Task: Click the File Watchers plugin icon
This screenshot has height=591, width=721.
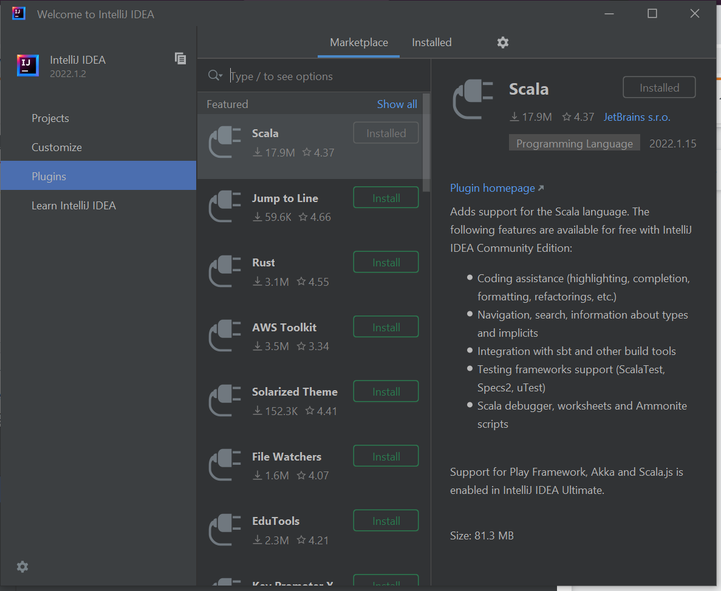Action: coord(225,465)
